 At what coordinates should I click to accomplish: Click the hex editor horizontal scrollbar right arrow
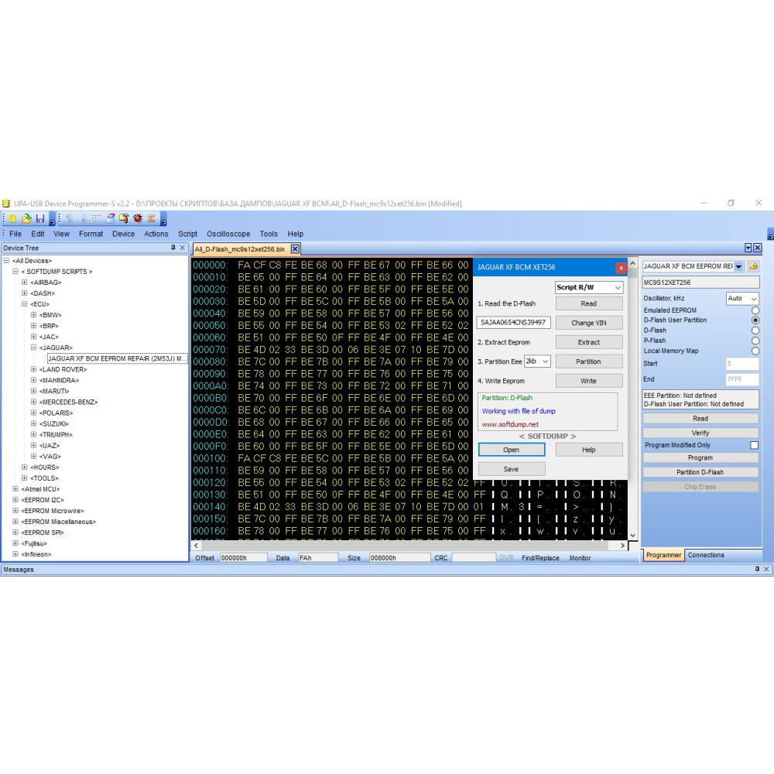click(622, 546)
